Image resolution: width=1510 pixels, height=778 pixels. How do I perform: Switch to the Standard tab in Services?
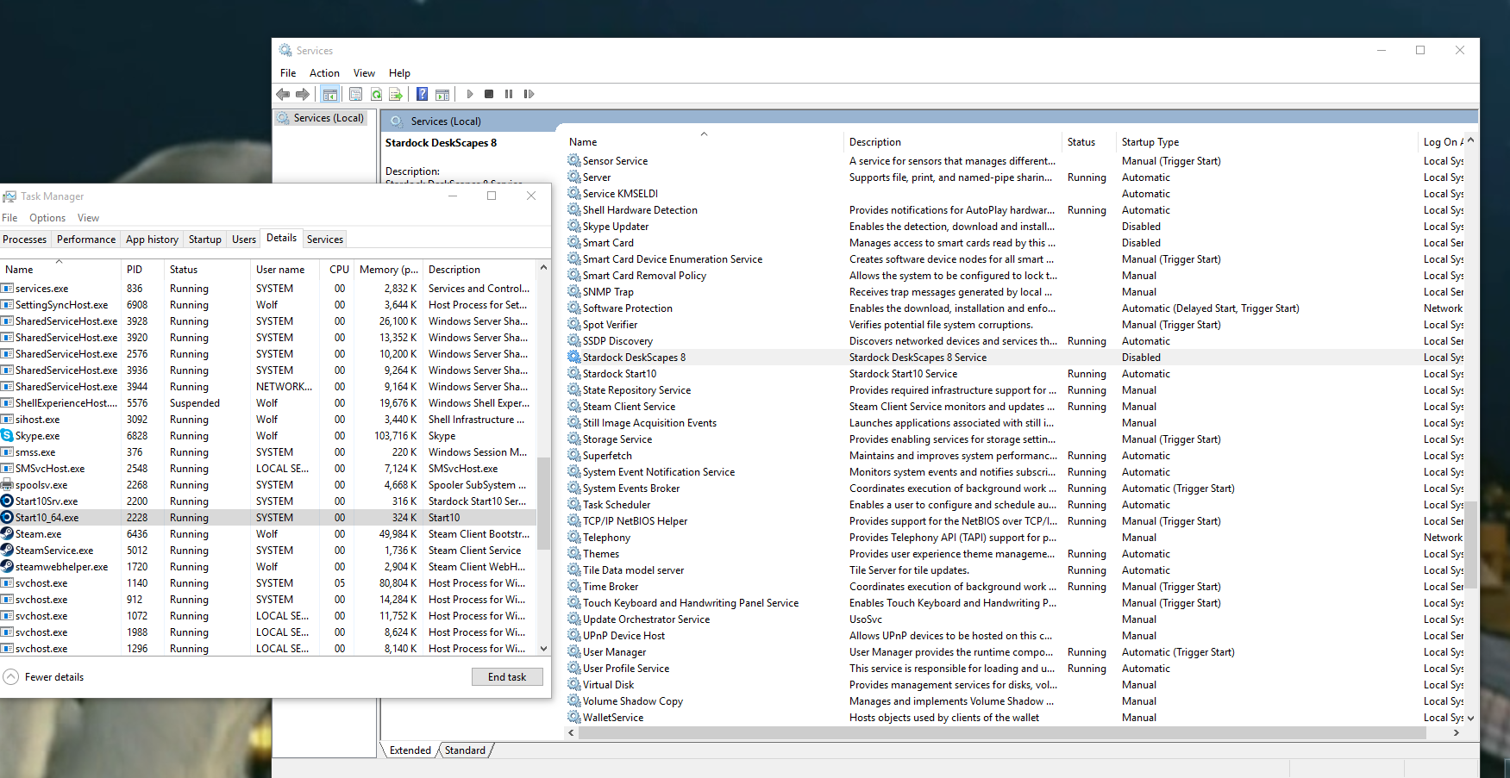[x=466, y=750]
